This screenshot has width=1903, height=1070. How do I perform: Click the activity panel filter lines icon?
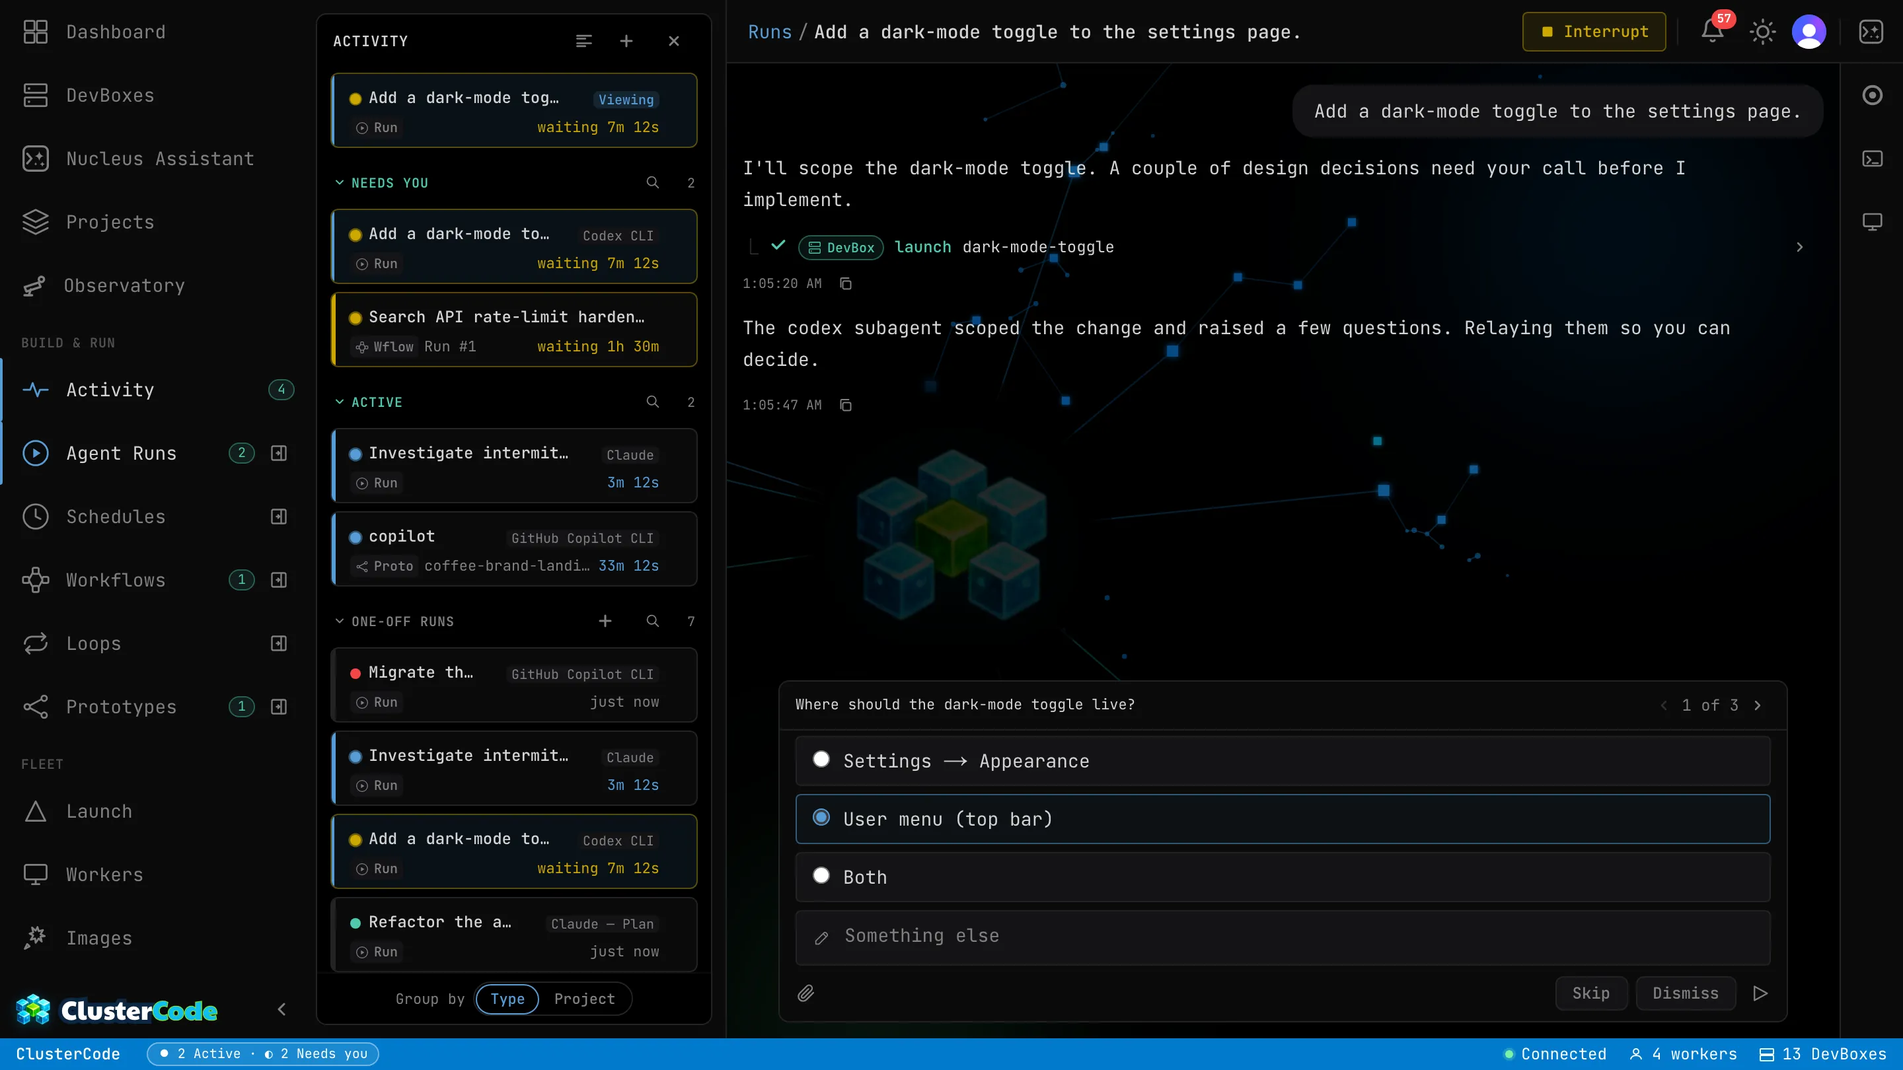tap(583, 42)
